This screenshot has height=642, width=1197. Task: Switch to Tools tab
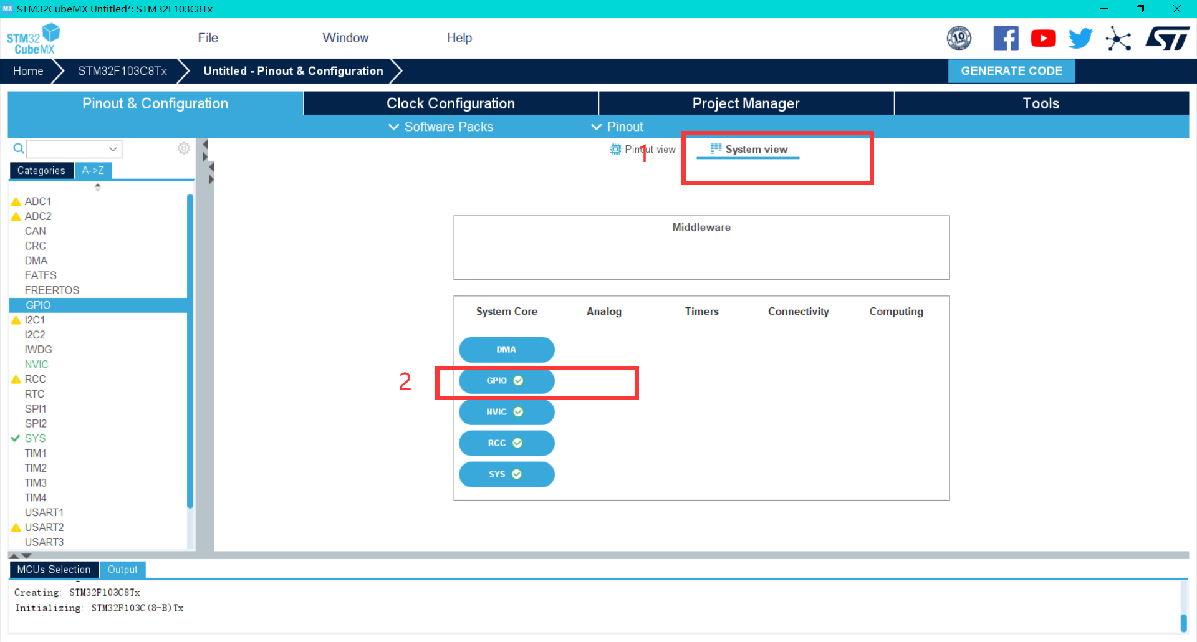[x=1041, y=103]
